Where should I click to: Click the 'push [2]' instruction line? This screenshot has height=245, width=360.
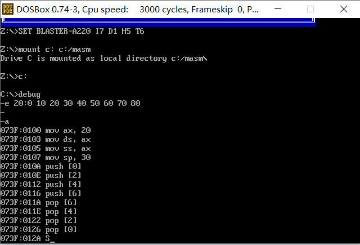click(40, 175)
